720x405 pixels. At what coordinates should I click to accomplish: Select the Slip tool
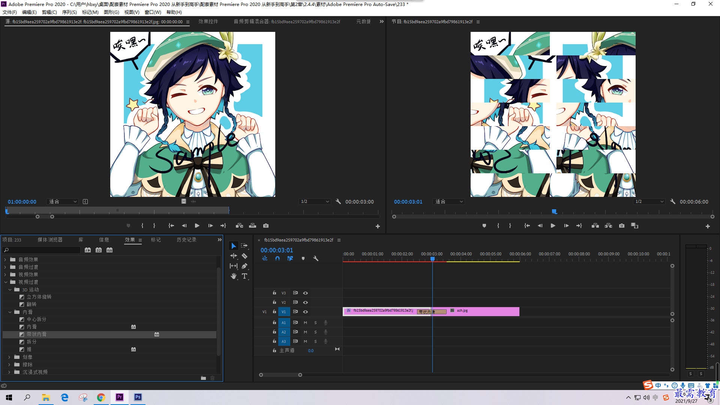[x=234, y=266]
